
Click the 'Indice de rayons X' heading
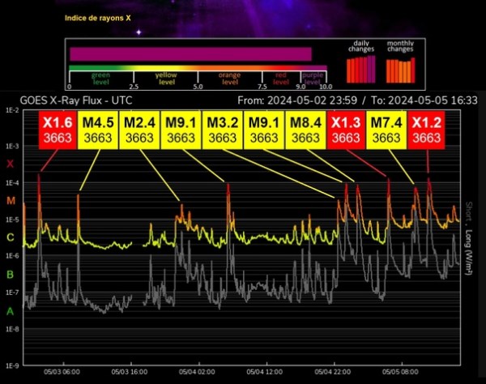tap(96, 16)
